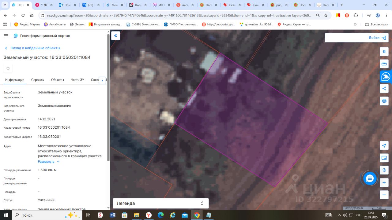The height and width of the screenshot is (220, 392).
Task: Open the map layers tool
Action: point(384,52)
